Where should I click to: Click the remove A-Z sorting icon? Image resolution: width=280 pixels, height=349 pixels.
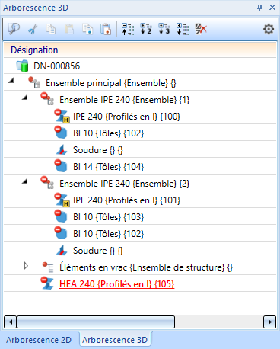click(201, 29)
